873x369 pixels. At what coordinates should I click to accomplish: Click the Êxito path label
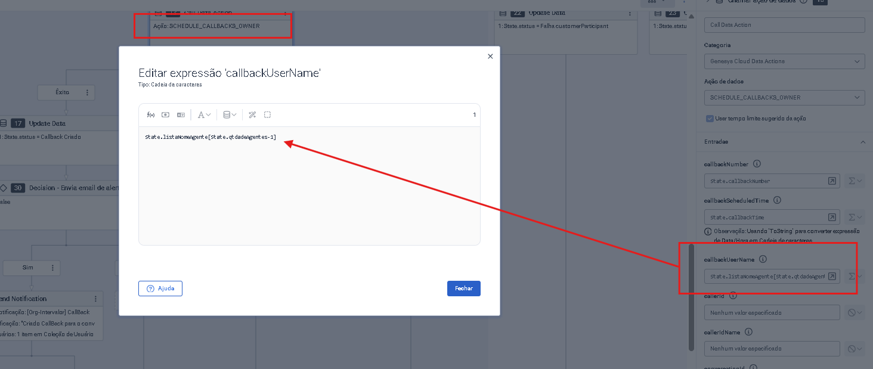point(63,92)
